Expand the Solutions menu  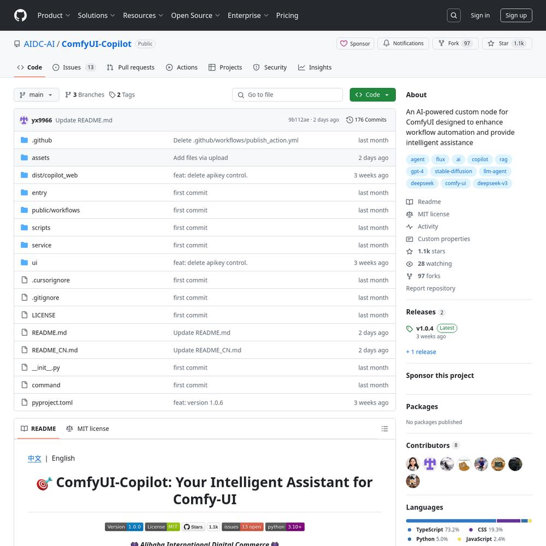tap(96, 15)
